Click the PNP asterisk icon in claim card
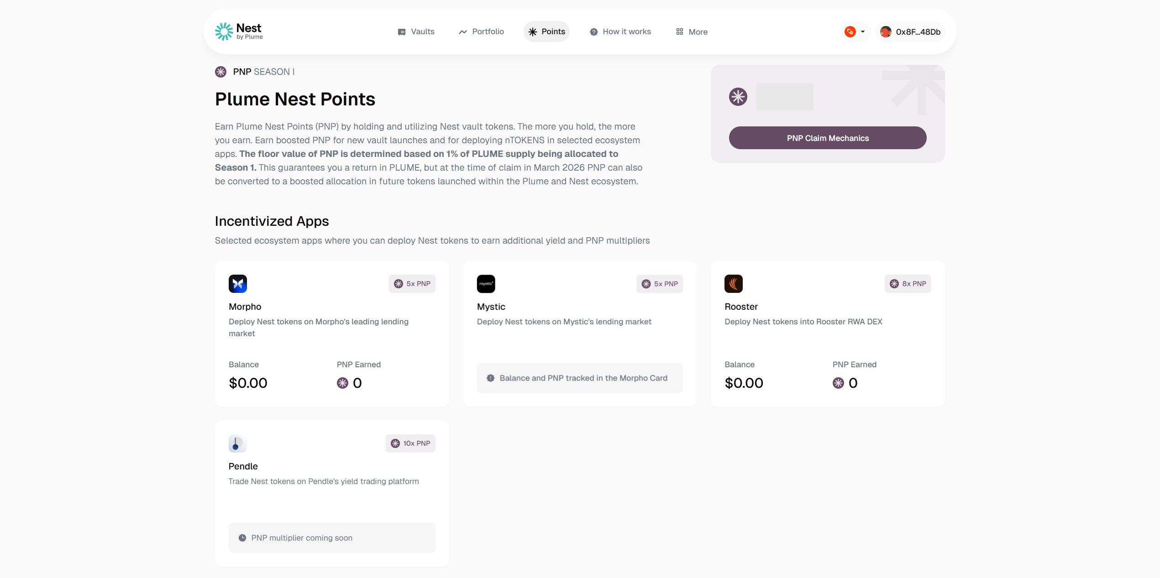The image size is (1160, 578). point(738,97)
